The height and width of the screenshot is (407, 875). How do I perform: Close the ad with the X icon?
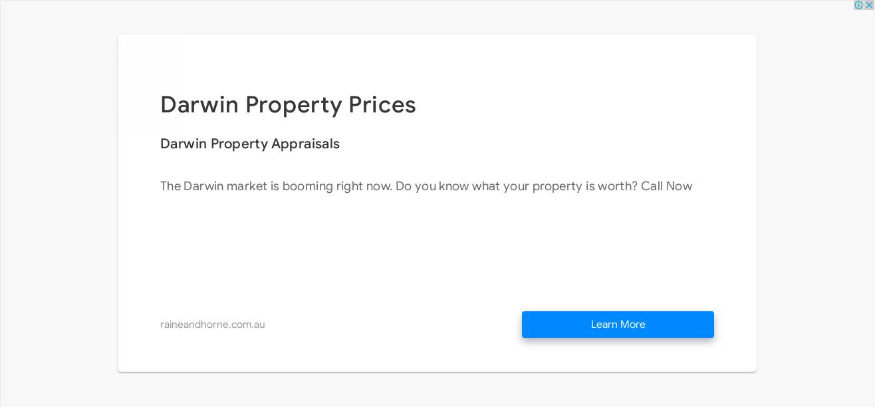pyautogui.click(x=868, y=5)
